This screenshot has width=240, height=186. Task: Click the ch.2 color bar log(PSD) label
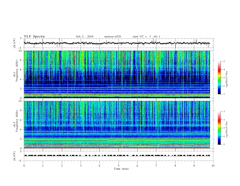click(227, 129)
